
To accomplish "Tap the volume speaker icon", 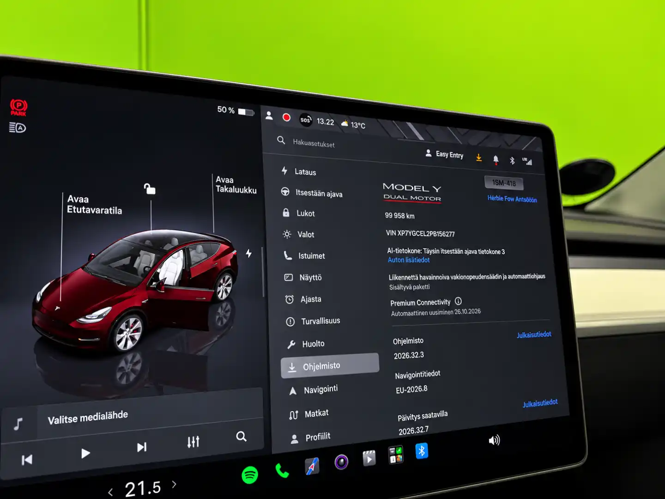I will pos(494,440).
